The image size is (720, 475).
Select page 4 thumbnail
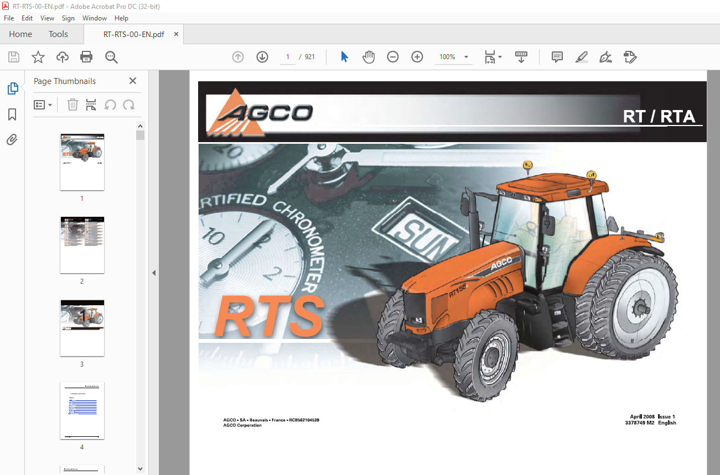coord(82,411)
